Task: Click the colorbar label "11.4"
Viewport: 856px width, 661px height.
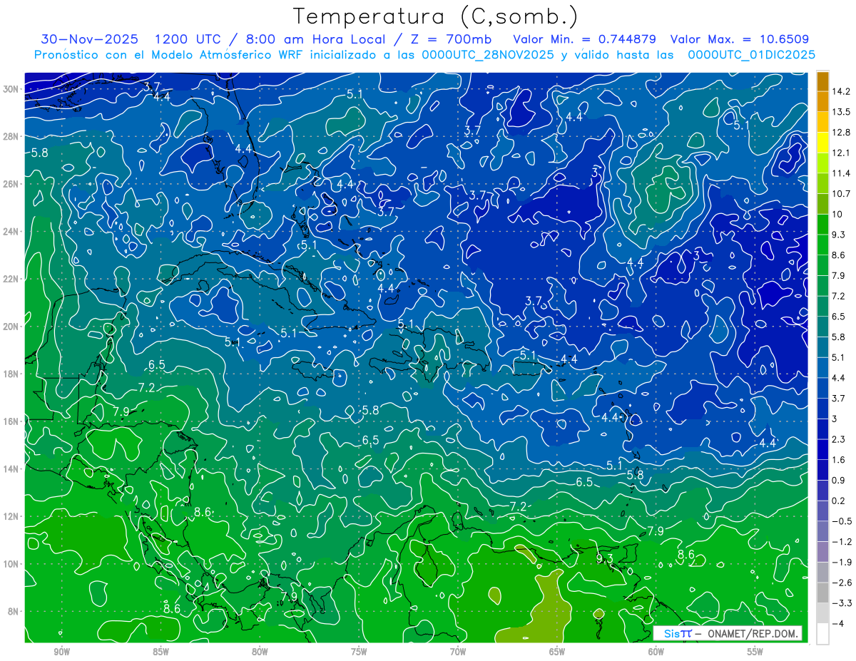Action: (840, 173)
